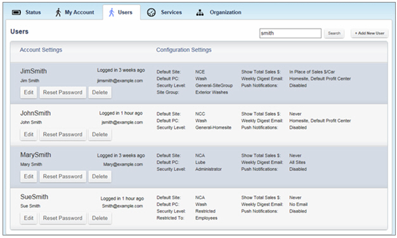The image size is (397, 238).
Task: Click the Add New User button
Action: click(369, 33)
